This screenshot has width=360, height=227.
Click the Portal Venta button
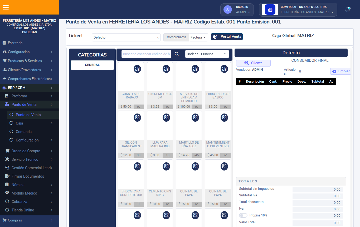pos(227,37)
